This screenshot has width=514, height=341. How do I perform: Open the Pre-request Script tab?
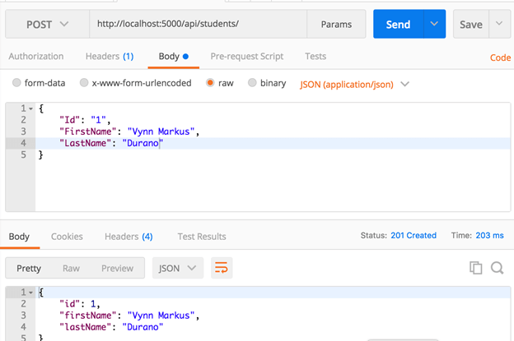pyautogui.click(x=247, y=57)
